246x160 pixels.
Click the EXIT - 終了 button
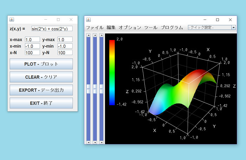coord(41,103)
